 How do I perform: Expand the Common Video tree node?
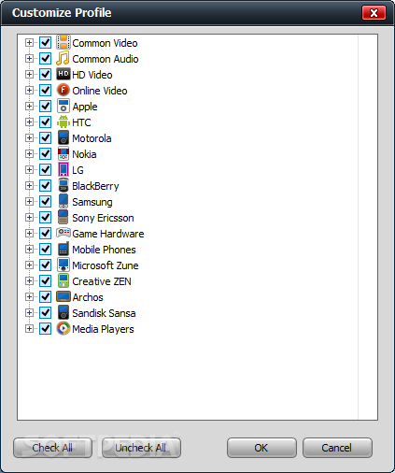(x=29, y=42)
